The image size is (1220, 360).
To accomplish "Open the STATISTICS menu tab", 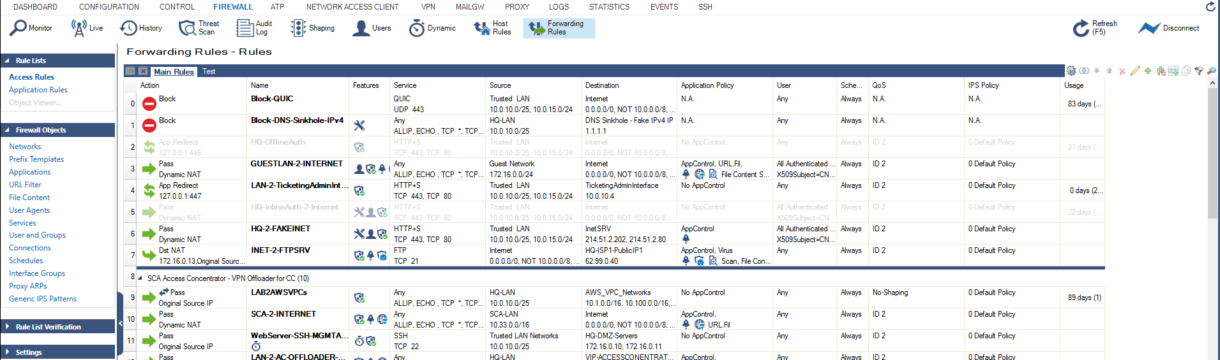I will [608, 7].
